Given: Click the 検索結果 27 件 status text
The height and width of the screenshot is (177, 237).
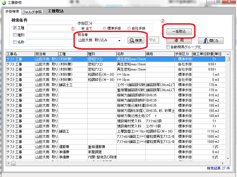Looking at the screenshot, I should (218, 168).
